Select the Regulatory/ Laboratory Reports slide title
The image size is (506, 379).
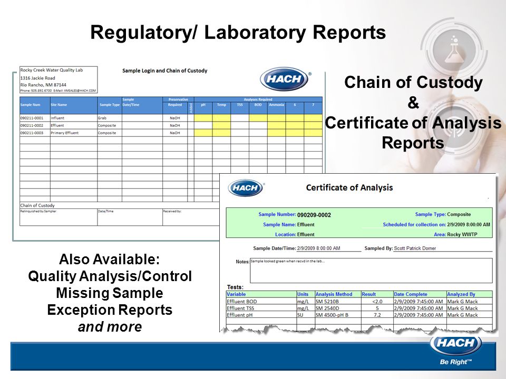tap(238, 32)
